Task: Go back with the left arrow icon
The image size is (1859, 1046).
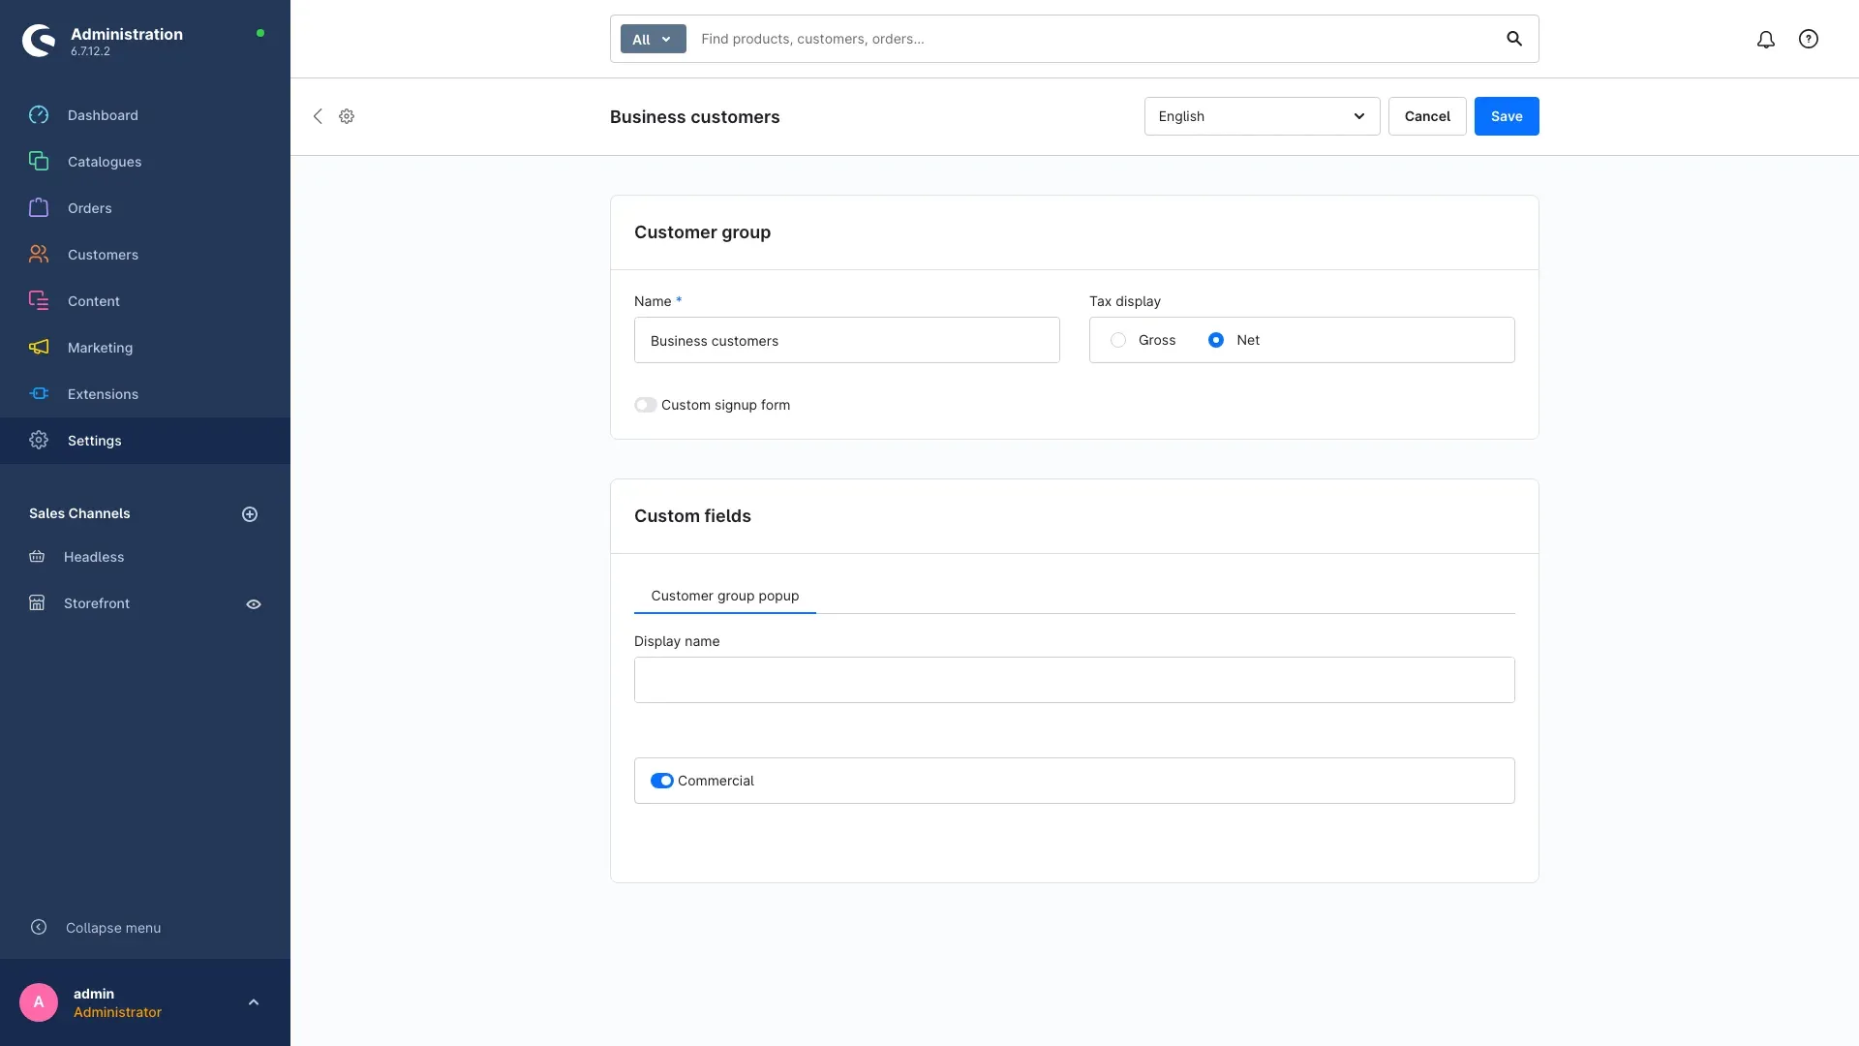Action: tap(318, 116)
